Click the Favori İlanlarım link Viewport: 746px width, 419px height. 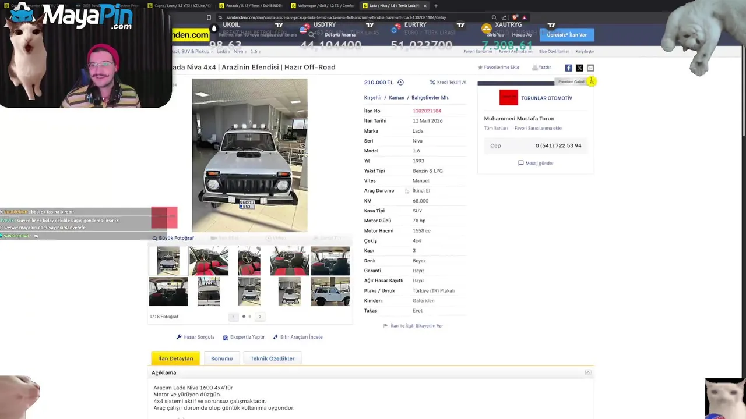pos(478,51)
